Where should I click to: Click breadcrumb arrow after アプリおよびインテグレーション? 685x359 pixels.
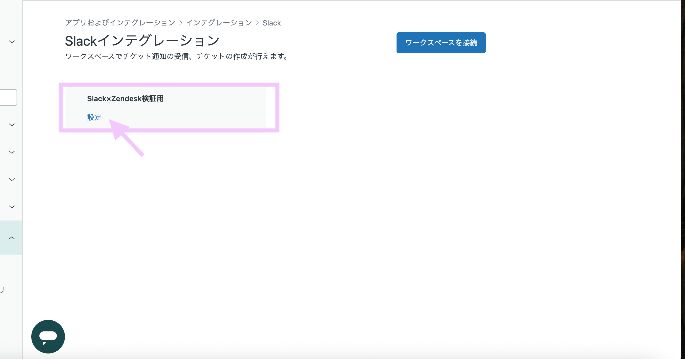pyautogui.click(x=181, y=23)
